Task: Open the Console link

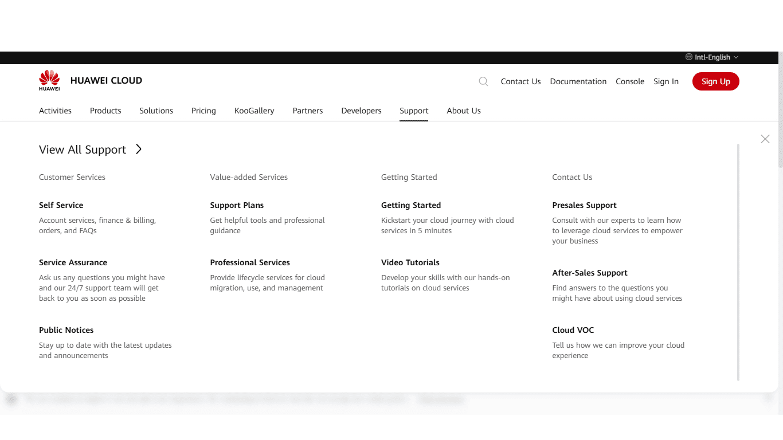Action: tap(630, 81)
